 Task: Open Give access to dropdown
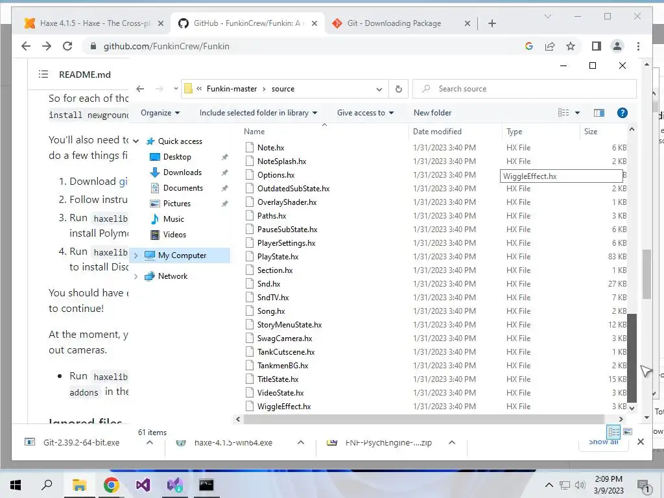point(366,113)
